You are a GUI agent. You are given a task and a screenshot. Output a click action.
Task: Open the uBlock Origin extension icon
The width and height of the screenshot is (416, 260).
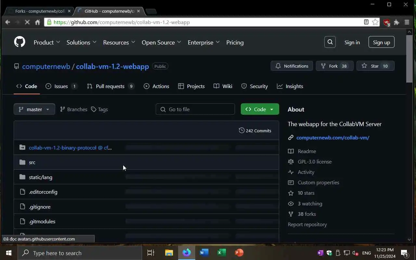click(386, 22)
